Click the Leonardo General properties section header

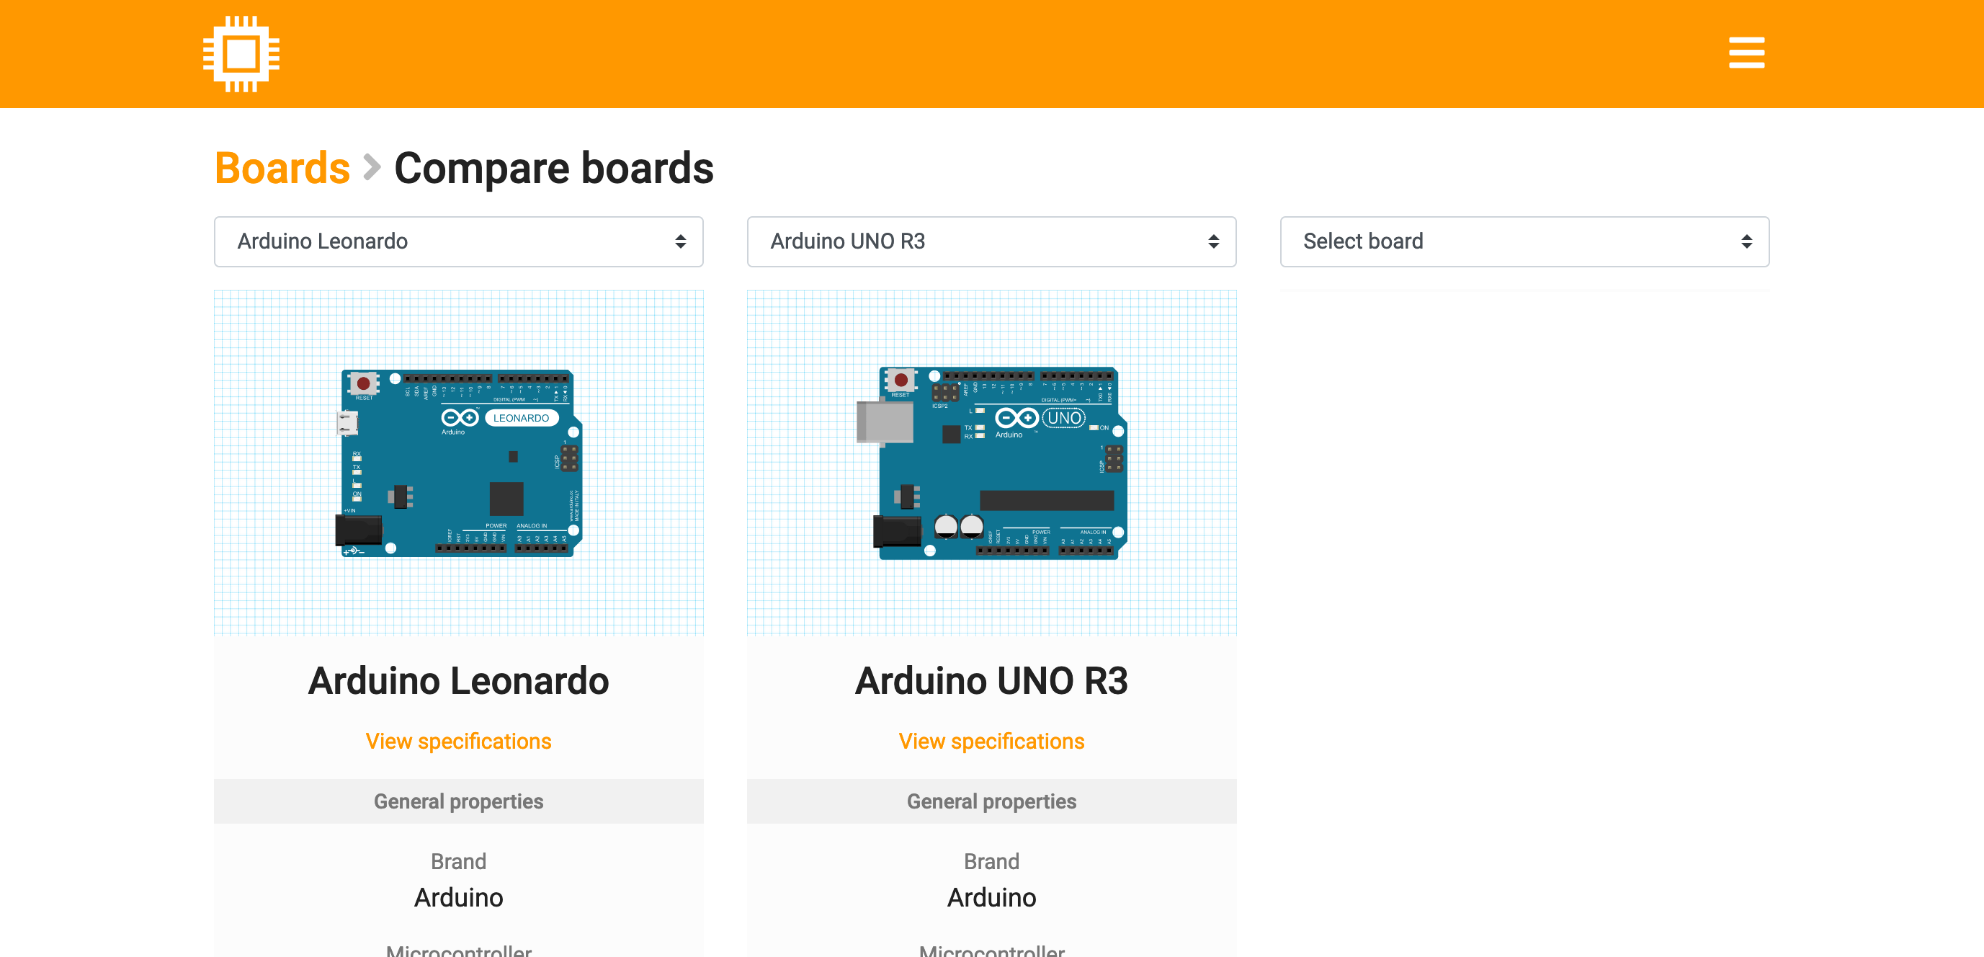point(458,801)
